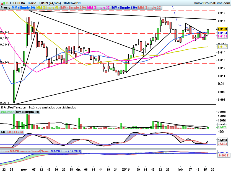Click the %D ( 14 3 5) label
Image resolution: width=231 pixels, height=172 pixels.
point(15,132)
